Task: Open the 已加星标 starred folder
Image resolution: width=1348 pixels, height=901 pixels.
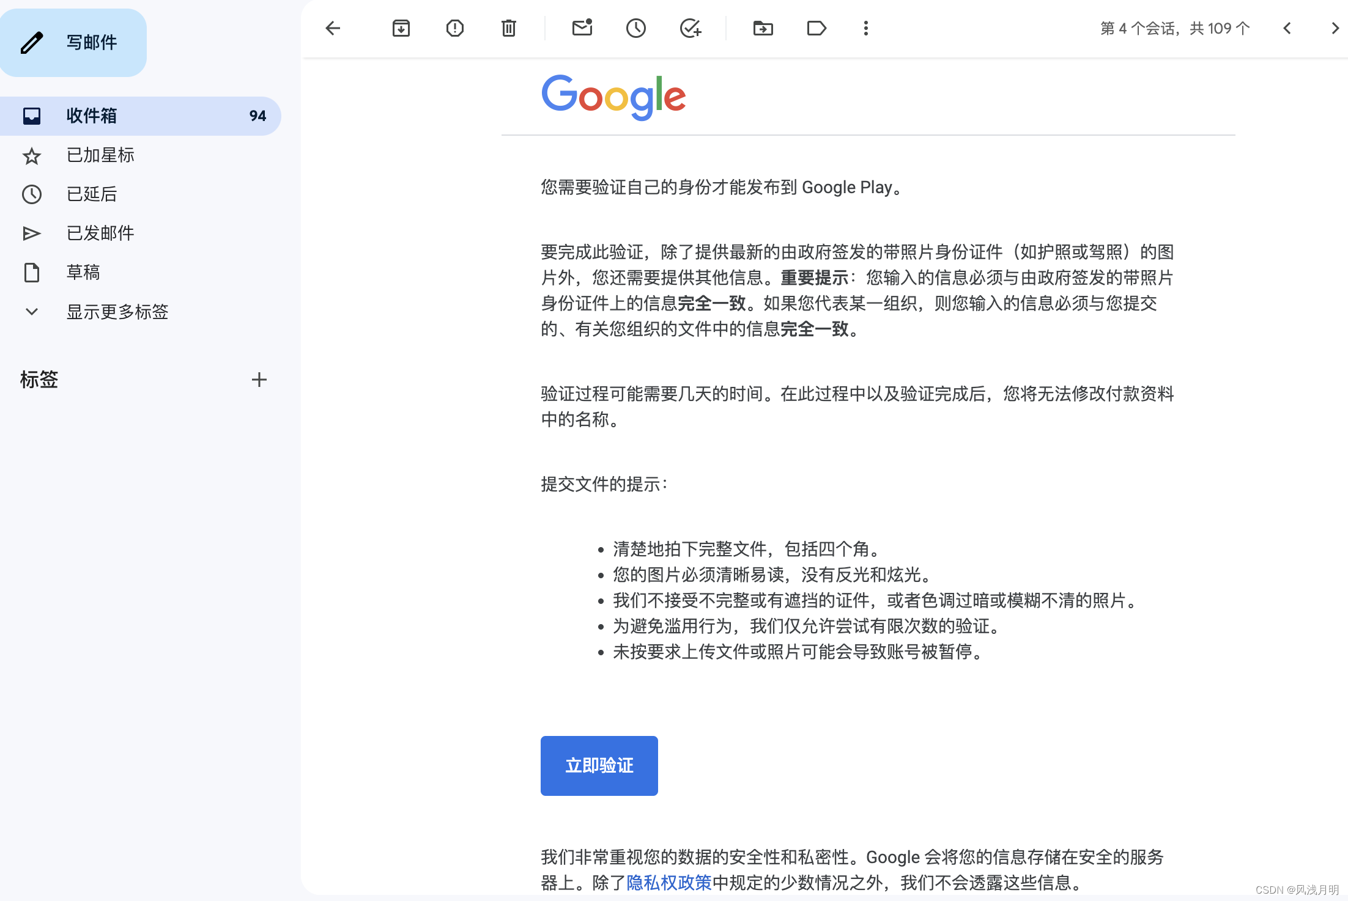Action: click(x=100, y=155)
